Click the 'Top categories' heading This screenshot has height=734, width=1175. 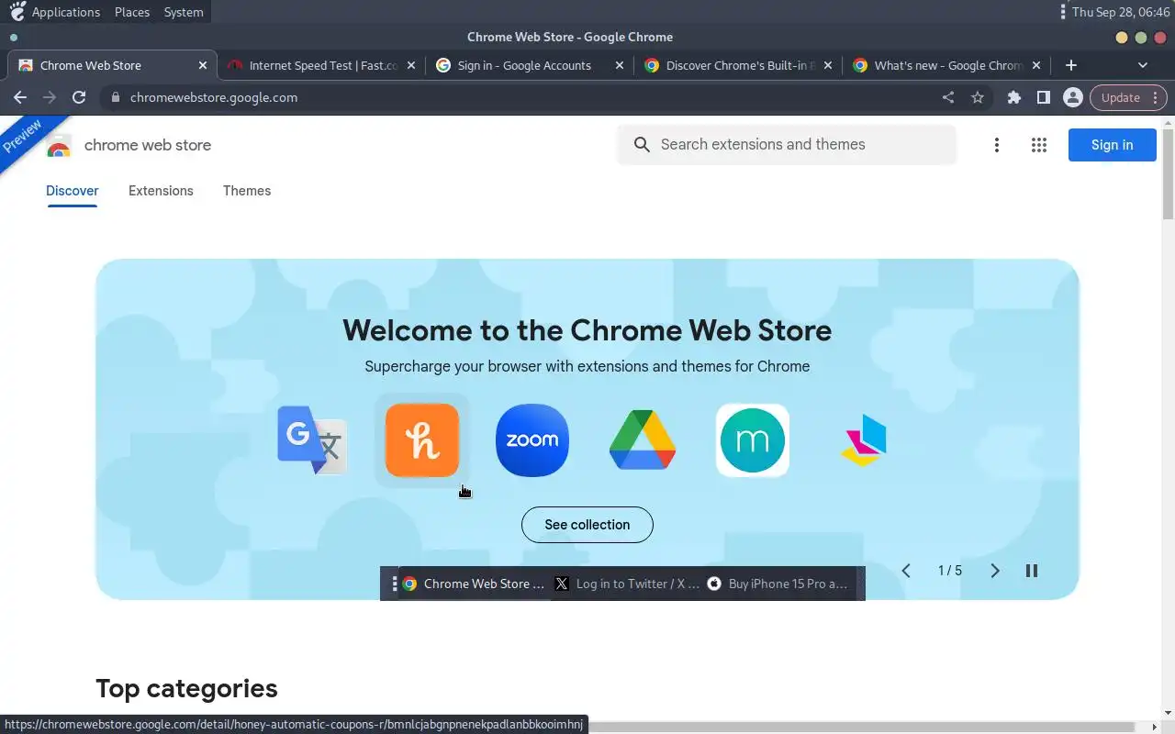[186, 688]
